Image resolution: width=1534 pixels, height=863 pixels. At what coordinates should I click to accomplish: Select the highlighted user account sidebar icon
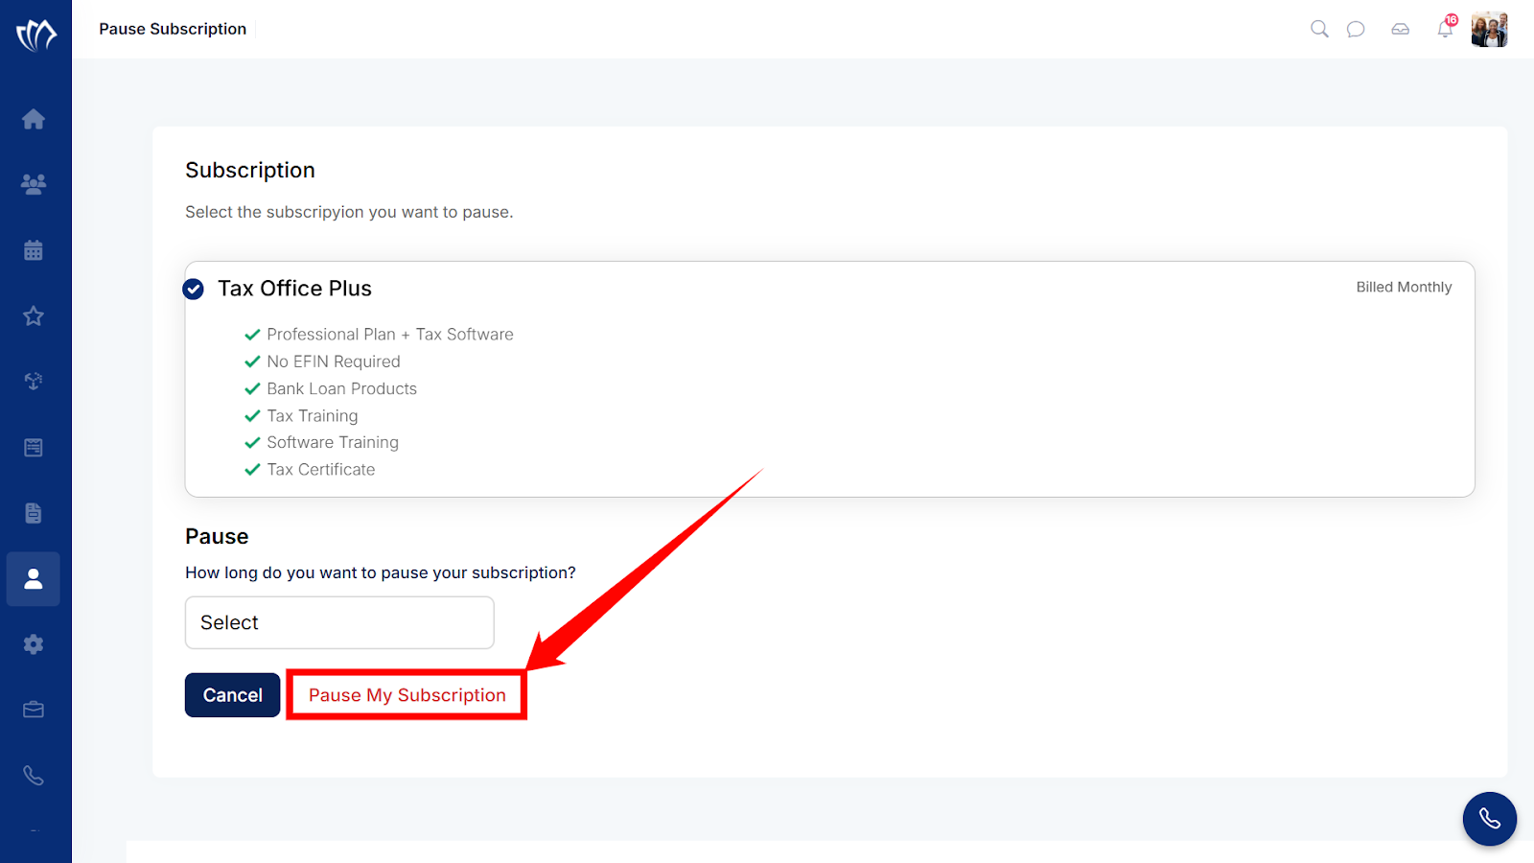click(x=34, y=579)
